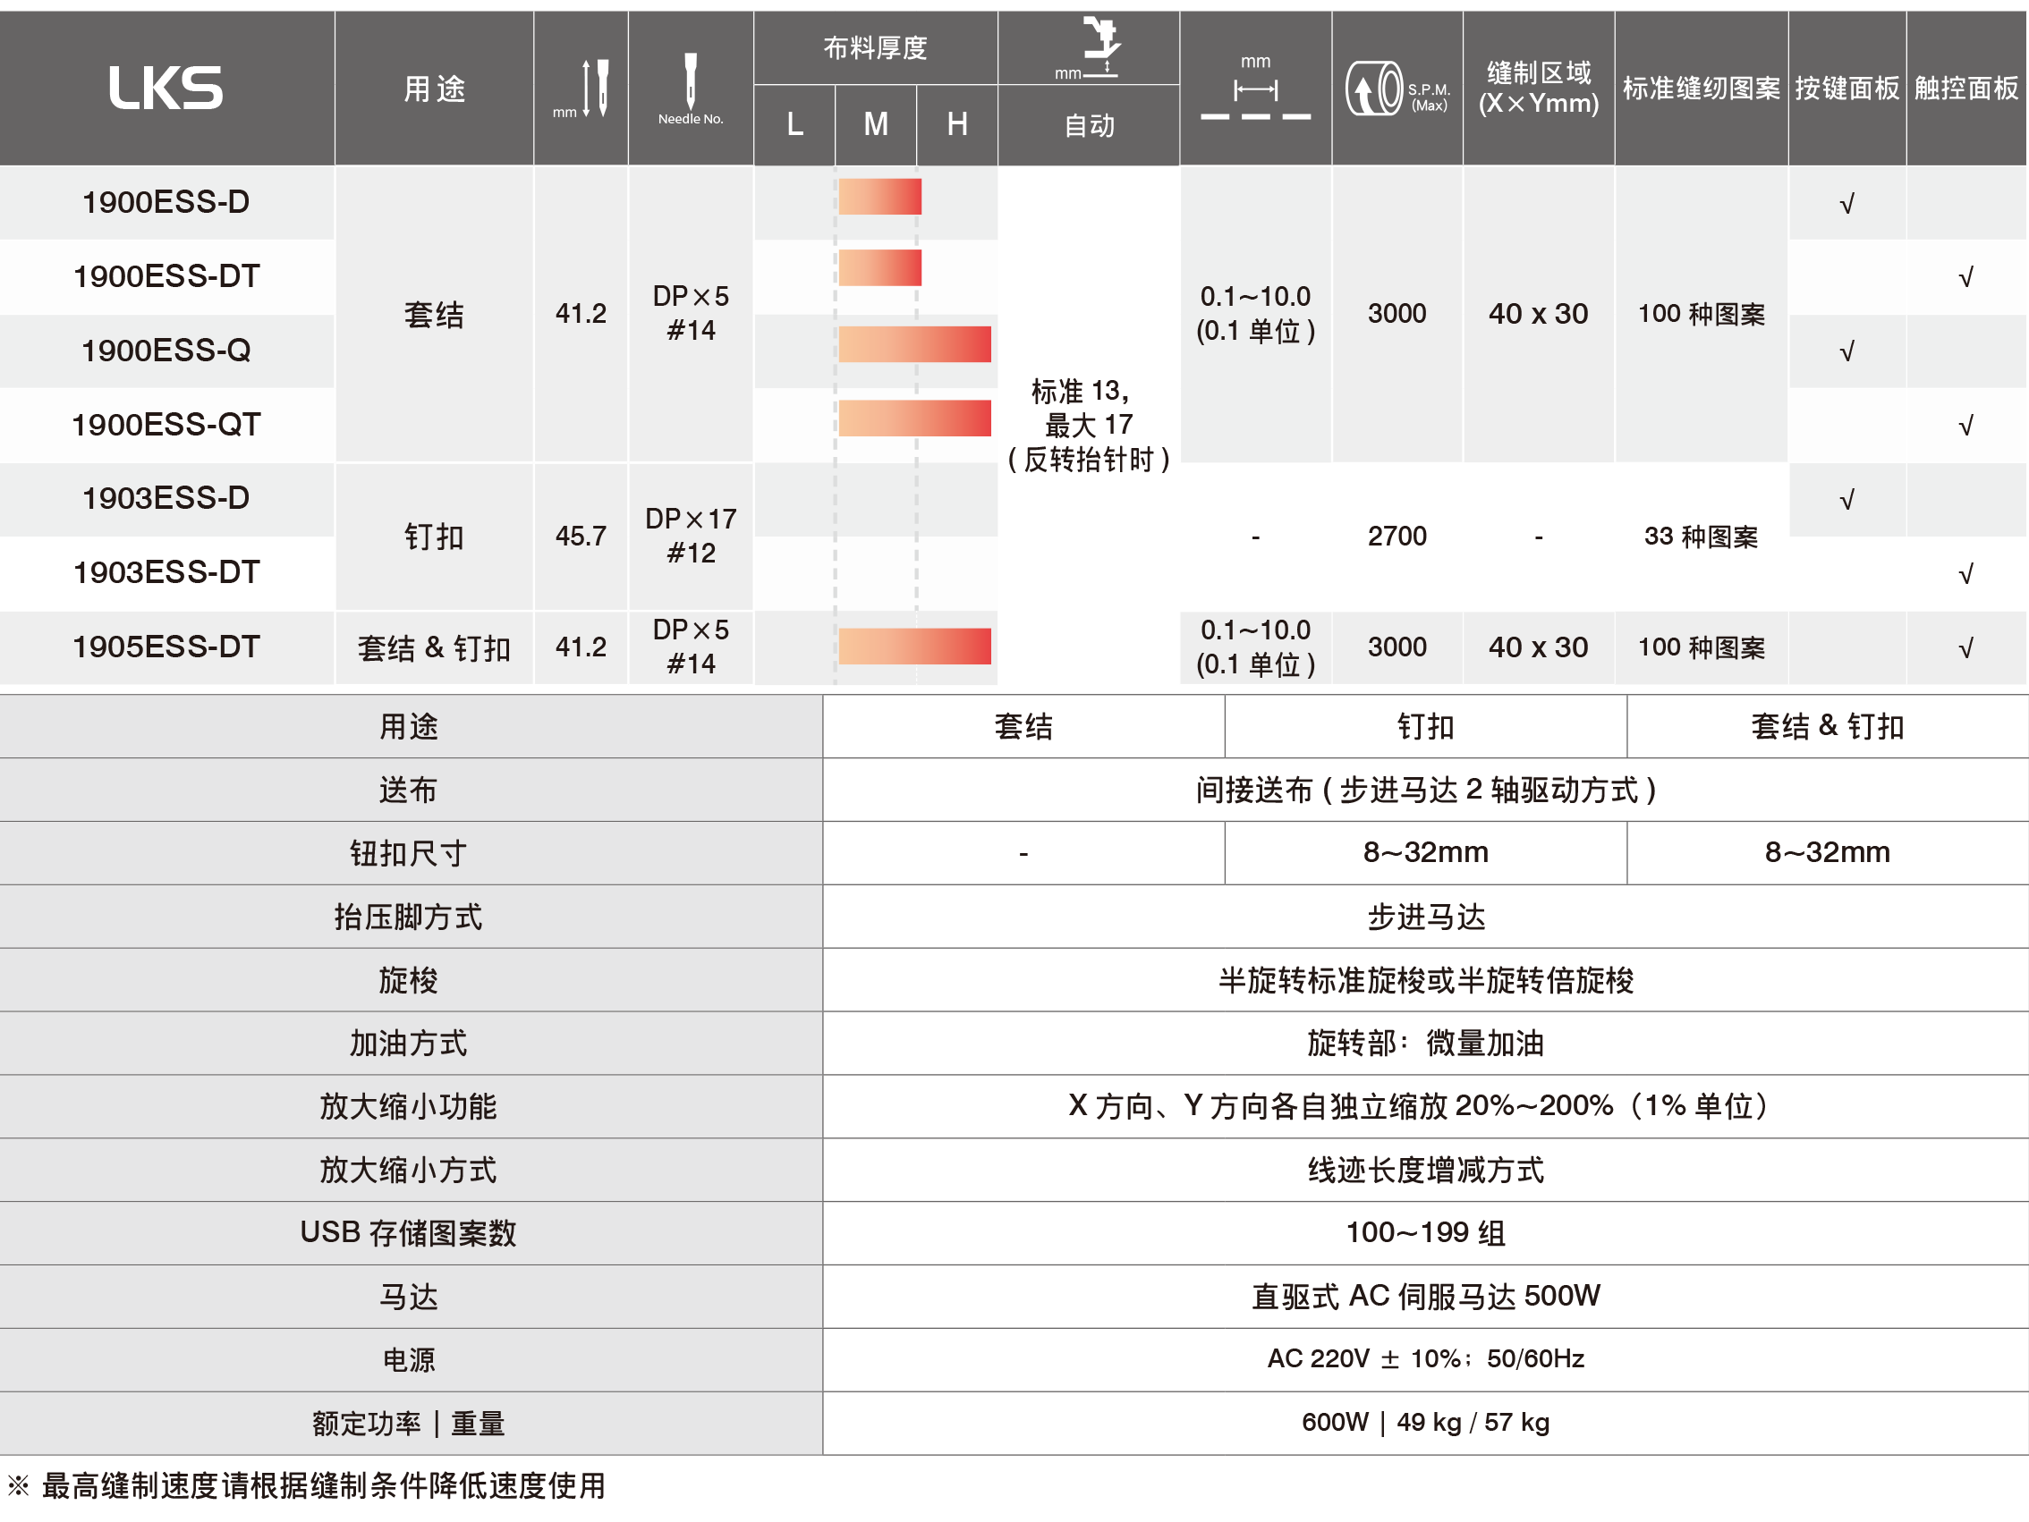Click the H thickness sub-header
This screenshot has width=2029, height=1522.
tap(956, 123)
